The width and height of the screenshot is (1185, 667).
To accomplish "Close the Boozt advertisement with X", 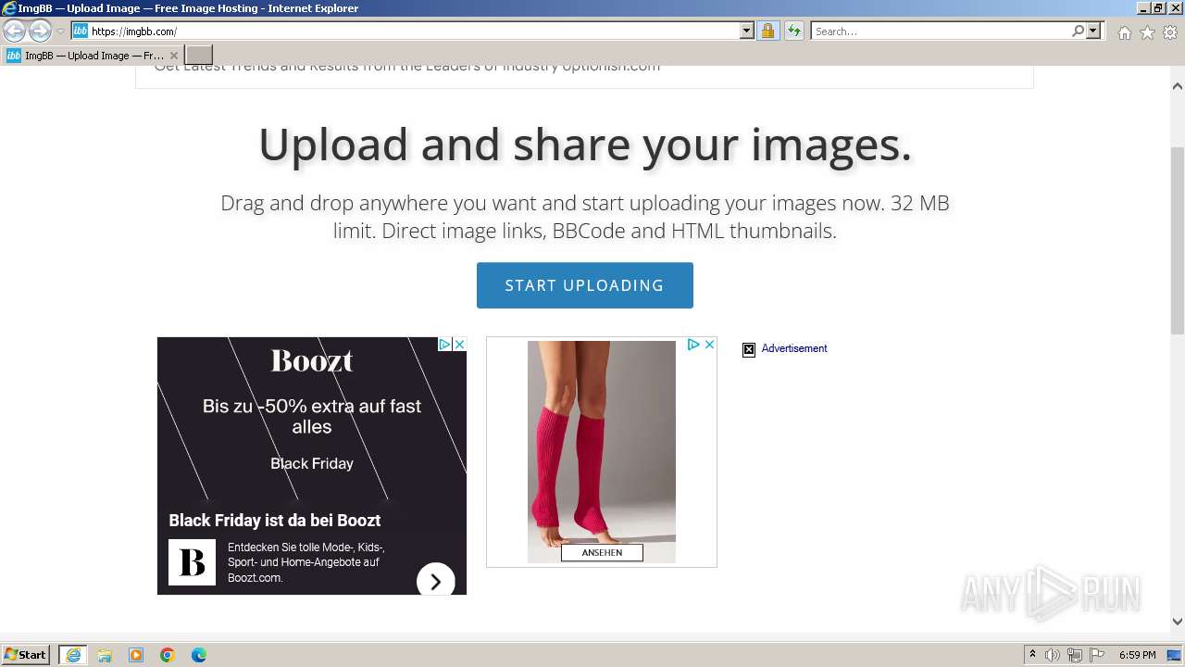I will tap(459, 345).
